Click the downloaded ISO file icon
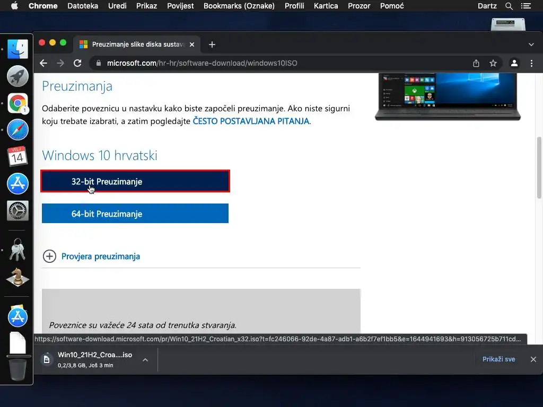Screen dimensions: 543x407 47,360
